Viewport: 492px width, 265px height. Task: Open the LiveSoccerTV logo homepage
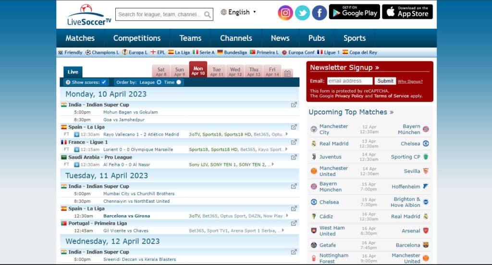89,15
